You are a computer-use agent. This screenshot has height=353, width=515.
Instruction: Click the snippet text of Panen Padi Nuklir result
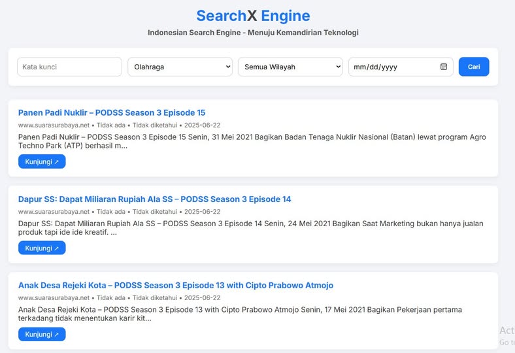pyautogui.click(x=252, y=141)
